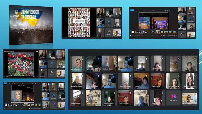
Task: Select the Небесна Сотня portrait collage slide
Action: (79, 23)
